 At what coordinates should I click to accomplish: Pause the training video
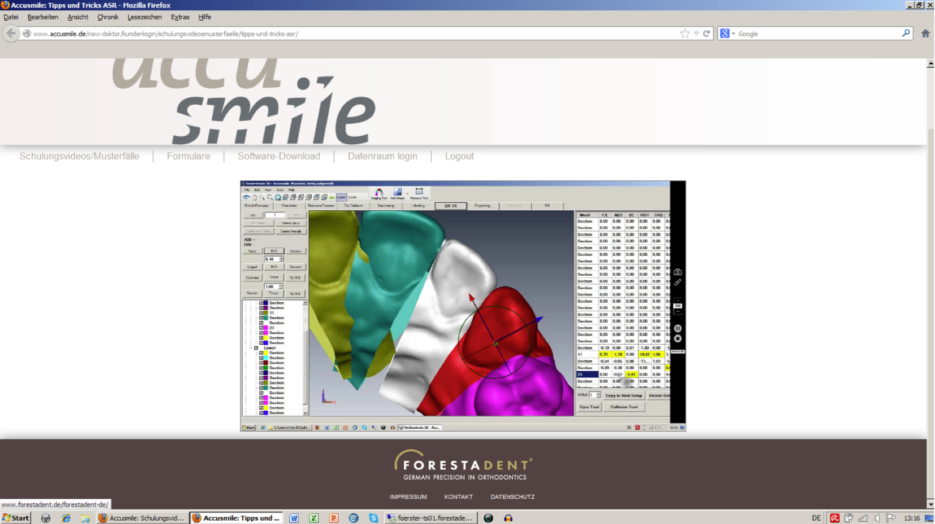tap(678, 329)
